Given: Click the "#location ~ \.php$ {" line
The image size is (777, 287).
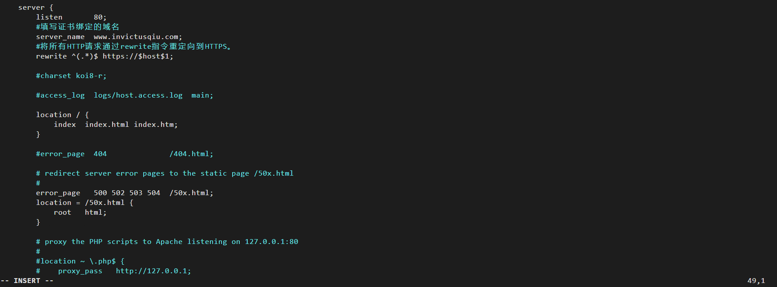Looking at the screenshot, I should 80,261.
